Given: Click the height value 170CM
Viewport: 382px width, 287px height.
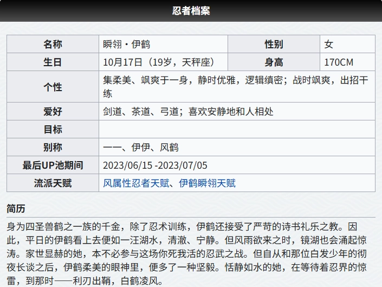Looking at the screenshot, I should 339,62.
